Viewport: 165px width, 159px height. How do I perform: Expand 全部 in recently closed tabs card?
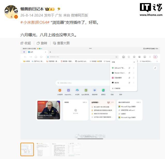138,102
